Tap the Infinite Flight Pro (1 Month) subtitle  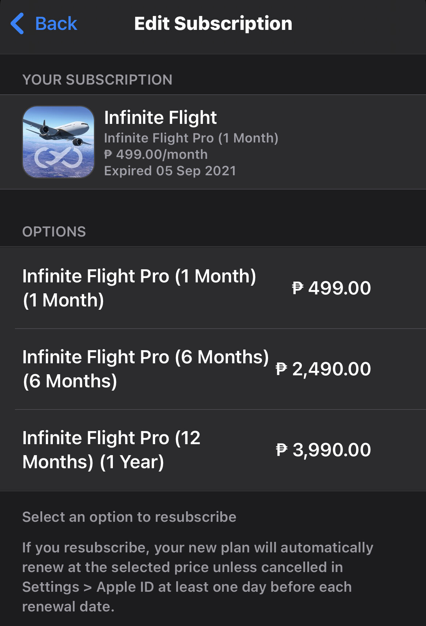tap(191, 138)
